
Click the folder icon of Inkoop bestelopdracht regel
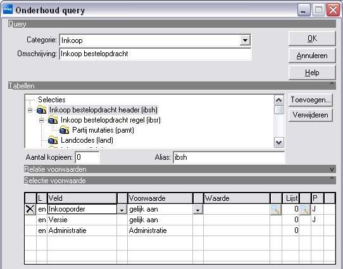point(53,120)
